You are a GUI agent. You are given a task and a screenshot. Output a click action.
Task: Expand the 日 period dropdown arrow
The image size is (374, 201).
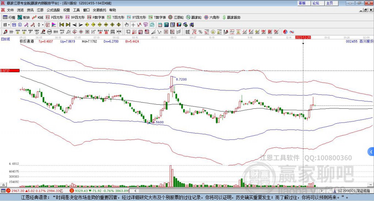[9, 25]
